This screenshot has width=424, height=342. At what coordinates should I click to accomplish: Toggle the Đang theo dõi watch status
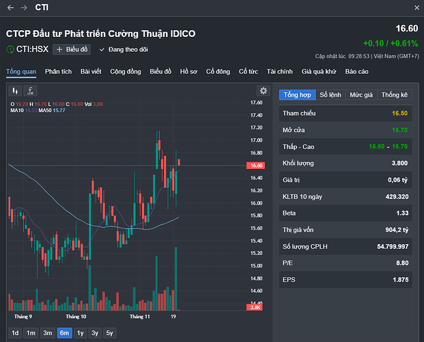pos(124,50)
